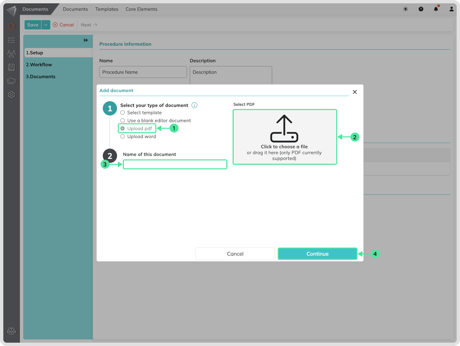Go to Core Elements tab

[141, 9]
